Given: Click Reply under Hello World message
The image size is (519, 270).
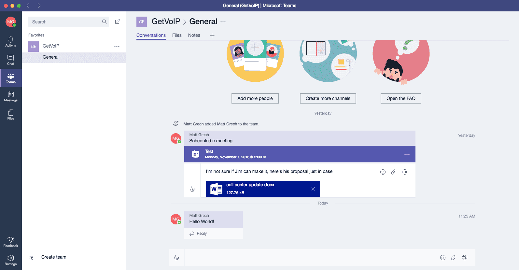Looking at the screenshot, I should coord(198,234).
